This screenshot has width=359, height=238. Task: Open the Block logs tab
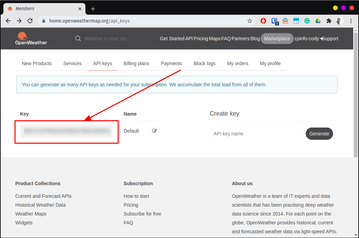tap(204, 63)
